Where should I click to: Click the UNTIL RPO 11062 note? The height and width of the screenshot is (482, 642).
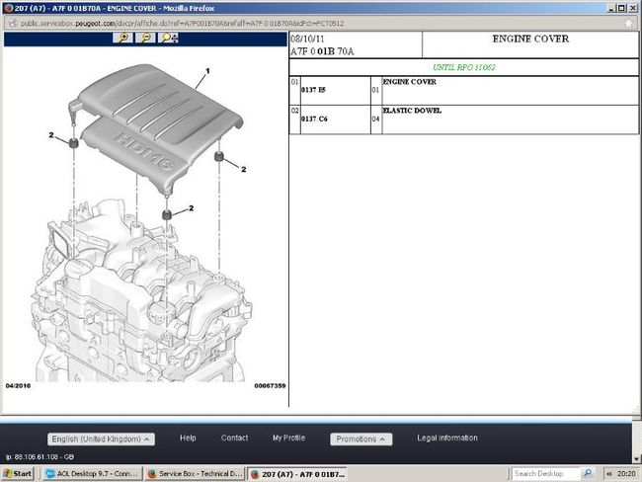pyautogui.click(x=464, y=67)
